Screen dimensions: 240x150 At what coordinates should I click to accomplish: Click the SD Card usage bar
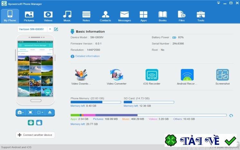point(149,102)
